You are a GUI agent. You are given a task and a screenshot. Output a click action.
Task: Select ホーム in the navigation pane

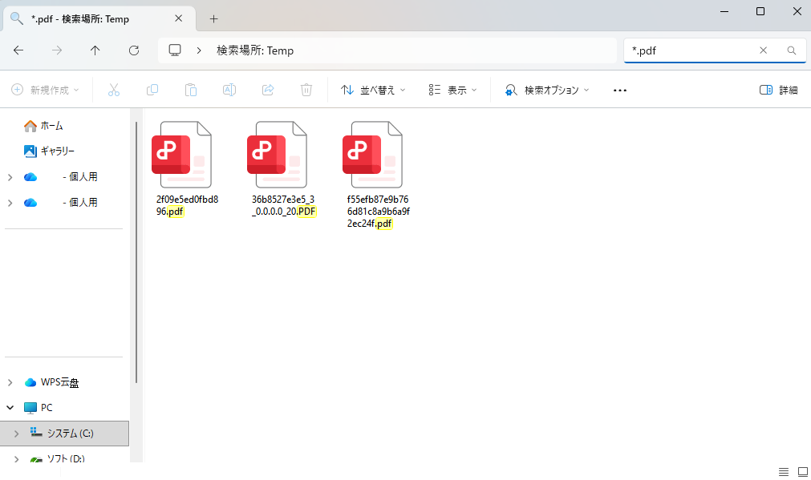coord(51,126)
